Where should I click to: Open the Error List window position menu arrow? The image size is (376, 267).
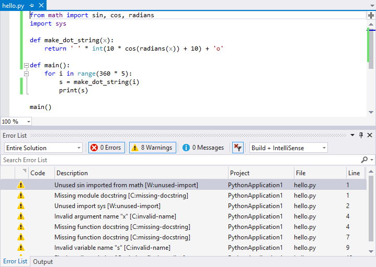tap(352, 135)
